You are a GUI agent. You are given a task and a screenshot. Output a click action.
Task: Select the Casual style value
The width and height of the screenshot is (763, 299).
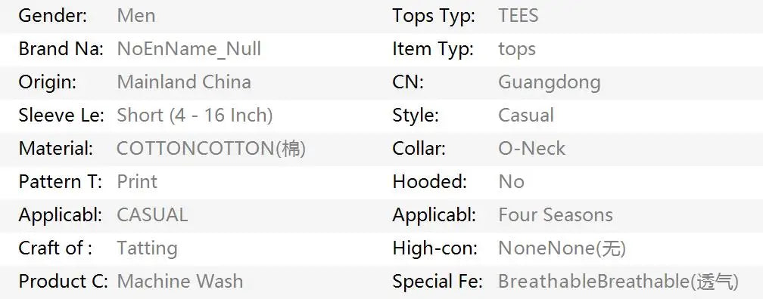526,116
